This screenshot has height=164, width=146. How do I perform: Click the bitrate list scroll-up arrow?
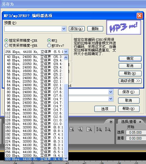66,57
